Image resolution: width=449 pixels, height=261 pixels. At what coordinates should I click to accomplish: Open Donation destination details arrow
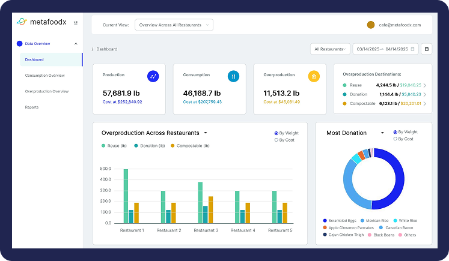click(x=425, y=94)
